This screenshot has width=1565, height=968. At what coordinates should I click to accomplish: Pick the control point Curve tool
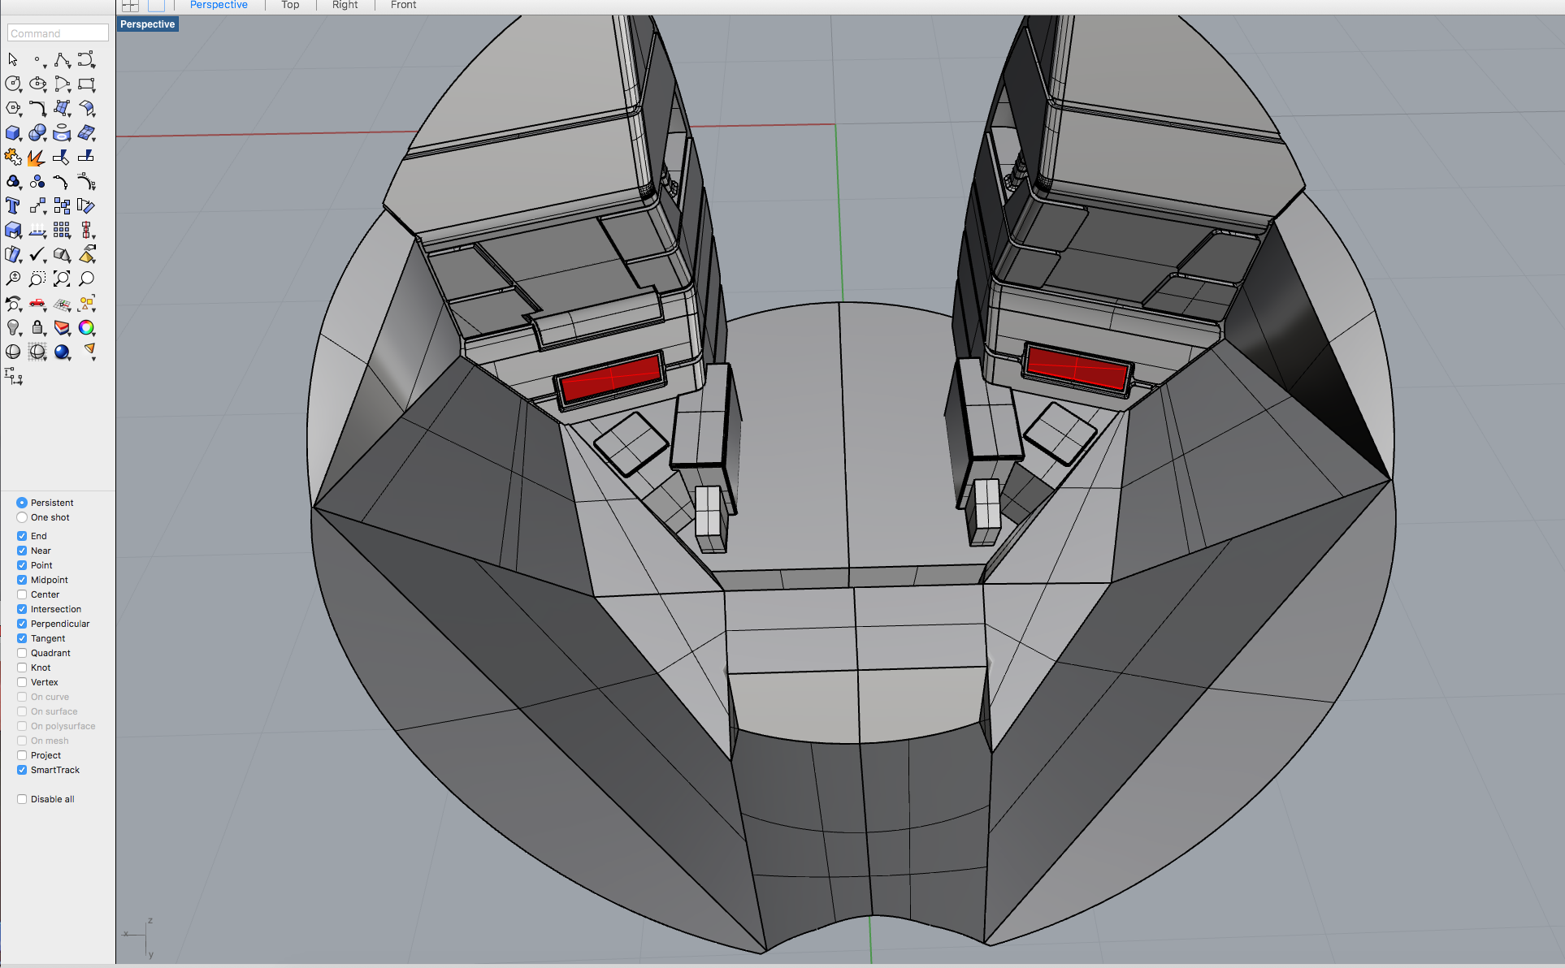86,59
